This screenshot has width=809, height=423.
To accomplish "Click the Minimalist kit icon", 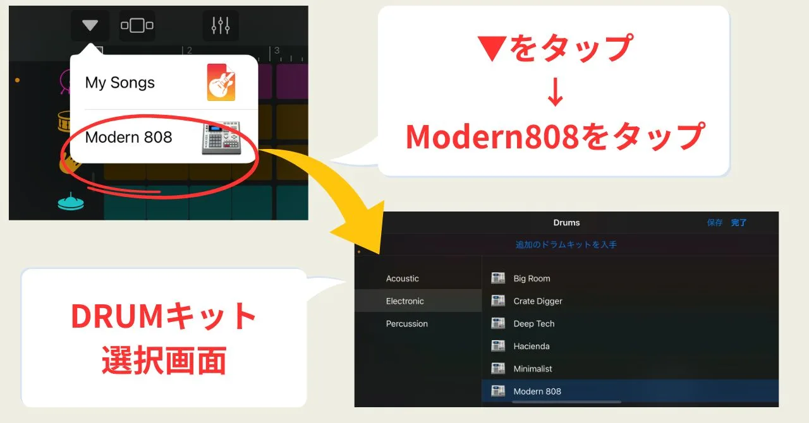I will [x=498, y=368].
